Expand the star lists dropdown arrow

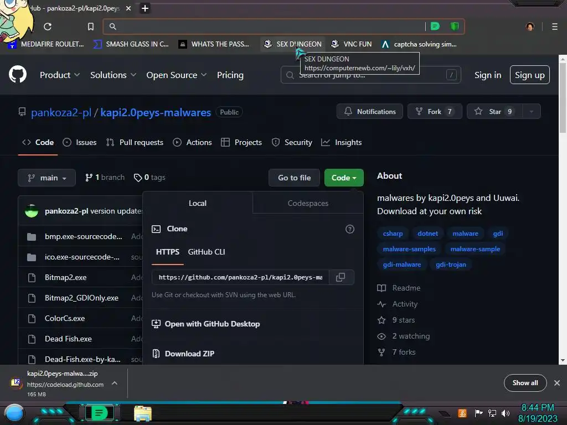[532, 111]
